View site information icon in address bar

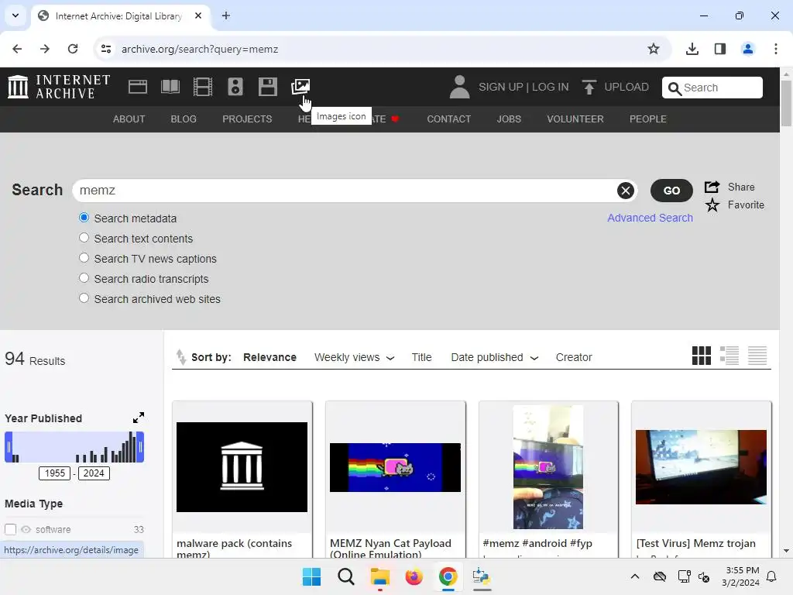click(x=106, y=49)
